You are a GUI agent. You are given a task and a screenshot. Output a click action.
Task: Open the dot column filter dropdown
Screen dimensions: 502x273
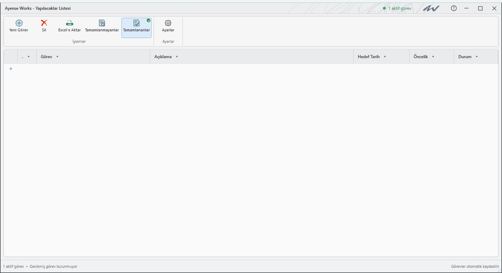tap(29, 57)
